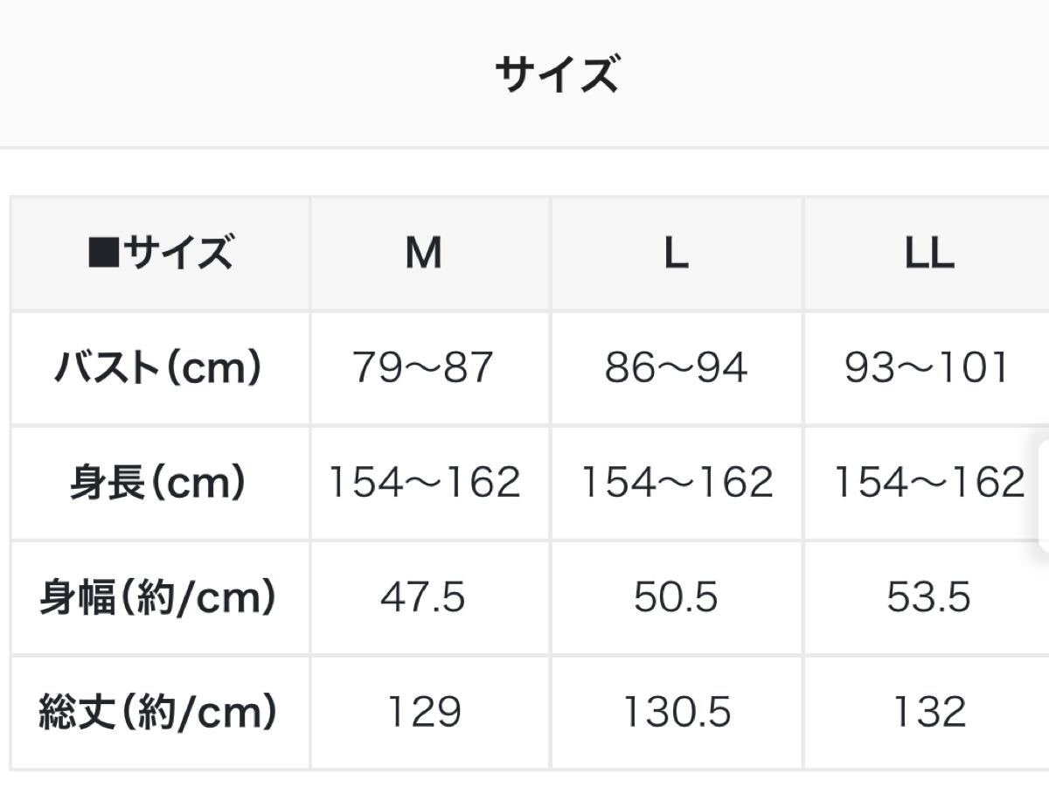1049x795 pixels.
Task: Select the ■サイズ table header cell
Action: (161, 254)
